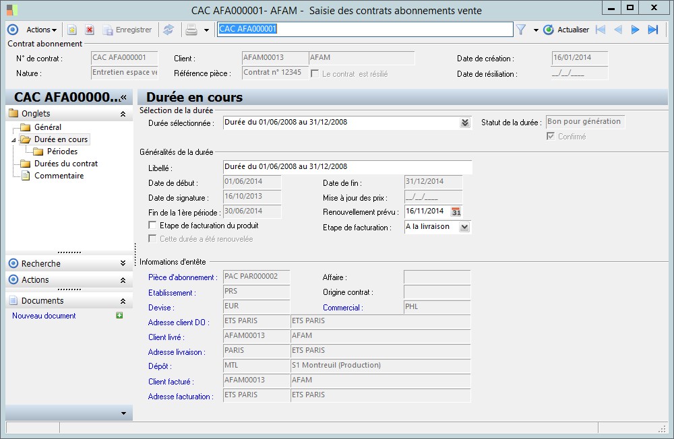The image size is (674, 439).
Task: Click green plus icon beside Nouveau document
Action: [x=119, y=315]
